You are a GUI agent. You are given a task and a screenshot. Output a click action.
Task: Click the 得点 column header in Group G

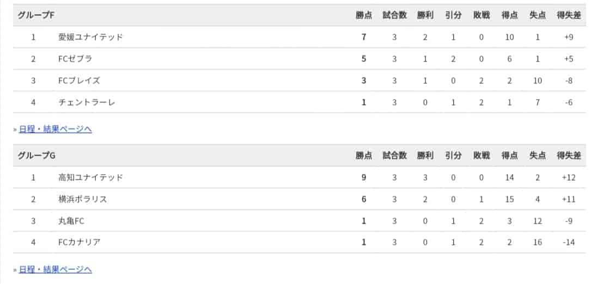(509, 156)
